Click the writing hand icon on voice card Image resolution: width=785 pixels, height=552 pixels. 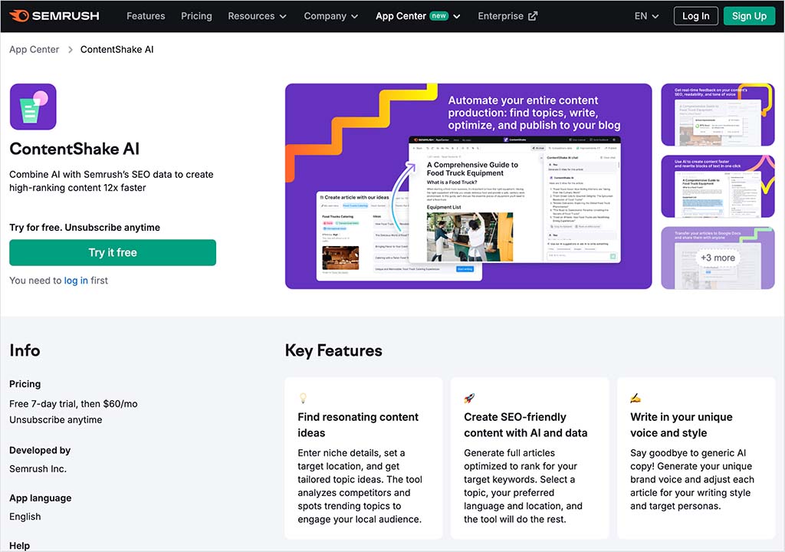pos(636,398)
